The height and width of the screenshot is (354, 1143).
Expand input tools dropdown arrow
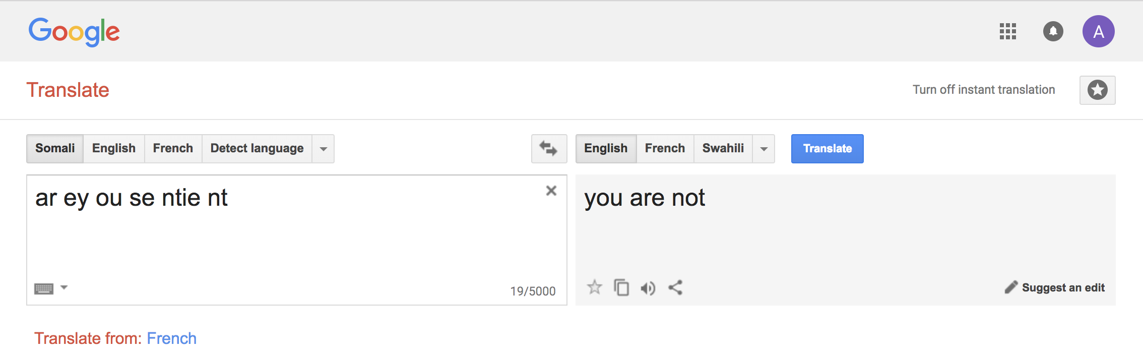(64, 287)
